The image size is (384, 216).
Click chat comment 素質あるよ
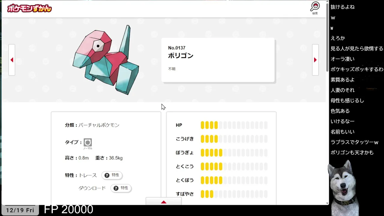(x=343, y=80)
